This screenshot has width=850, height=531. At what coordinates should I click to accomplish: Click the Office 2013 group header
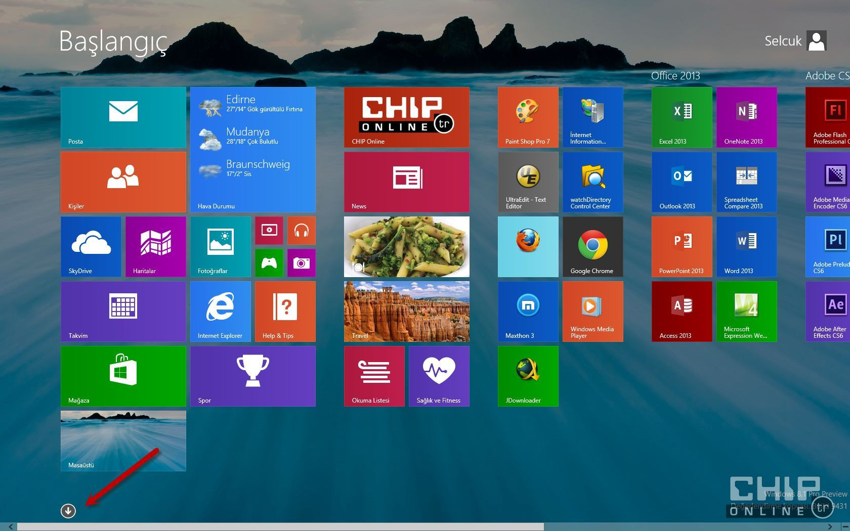(675, 76)
